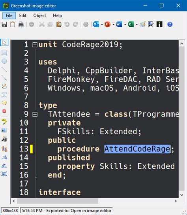Select the highlighter tool
This screenshot has height=215, width=187.
pyautogui.click(x=4, y=122)
